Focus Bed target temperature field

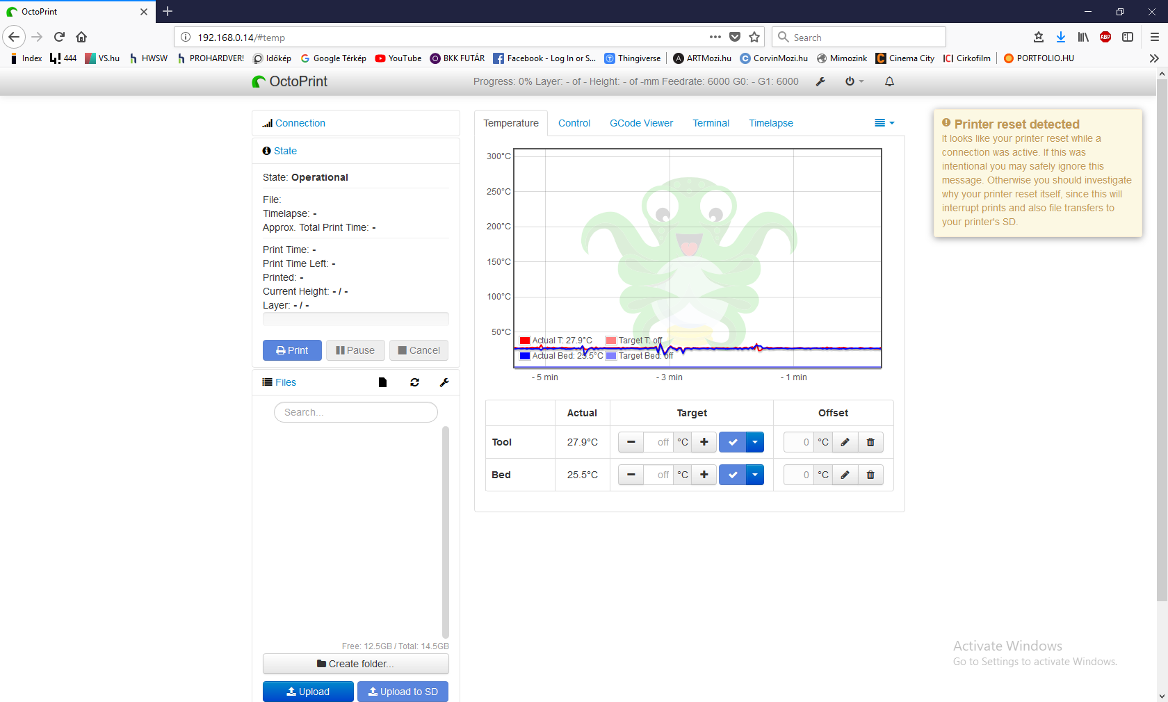[x=658, y=475]
